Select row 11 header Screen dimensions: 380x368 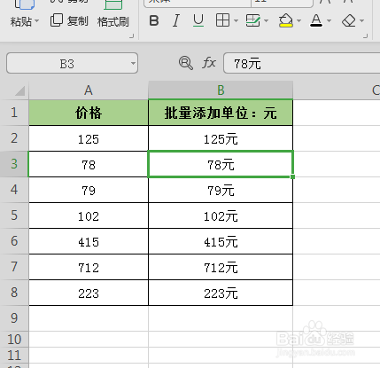click(x=14, y=355)
